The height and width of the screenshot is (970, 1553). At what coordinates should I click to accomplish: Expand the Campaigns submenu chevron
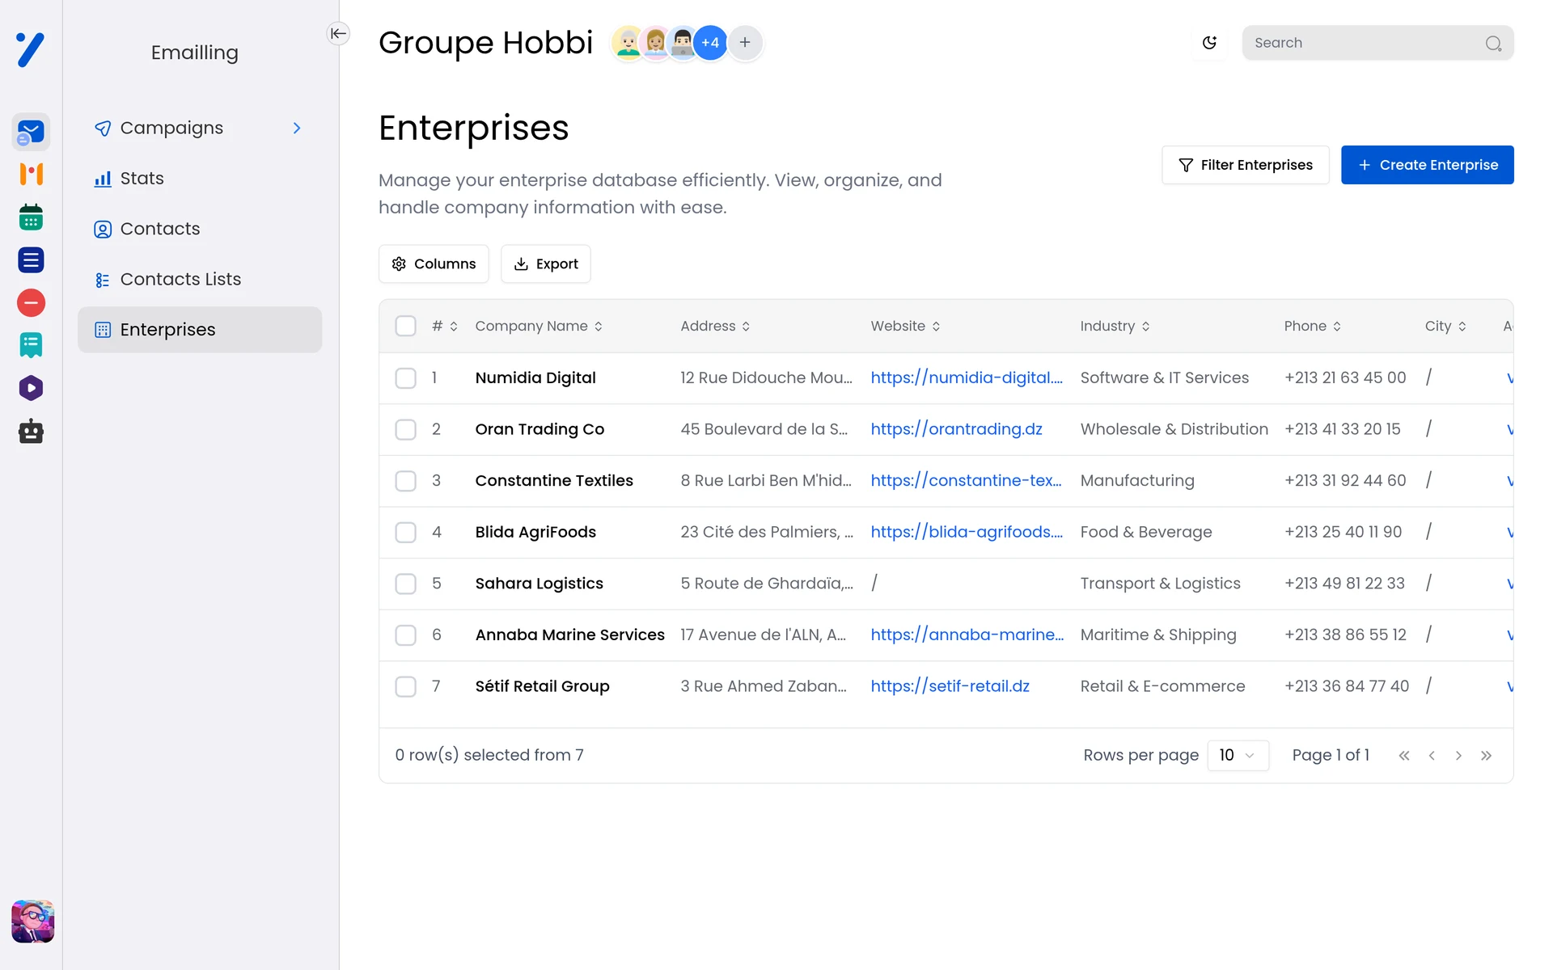coord(297,129)
